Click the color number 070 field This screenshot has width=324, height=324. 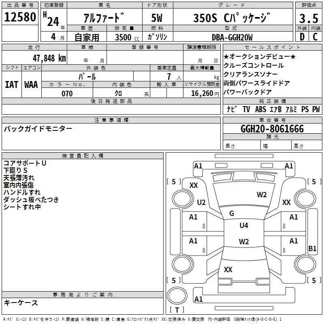[x=67, y=94]
